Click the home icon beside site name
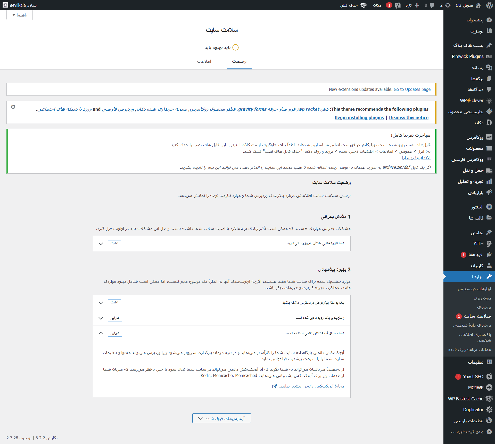The height and width of the screenshot is (444, 495). pos(478,5)
